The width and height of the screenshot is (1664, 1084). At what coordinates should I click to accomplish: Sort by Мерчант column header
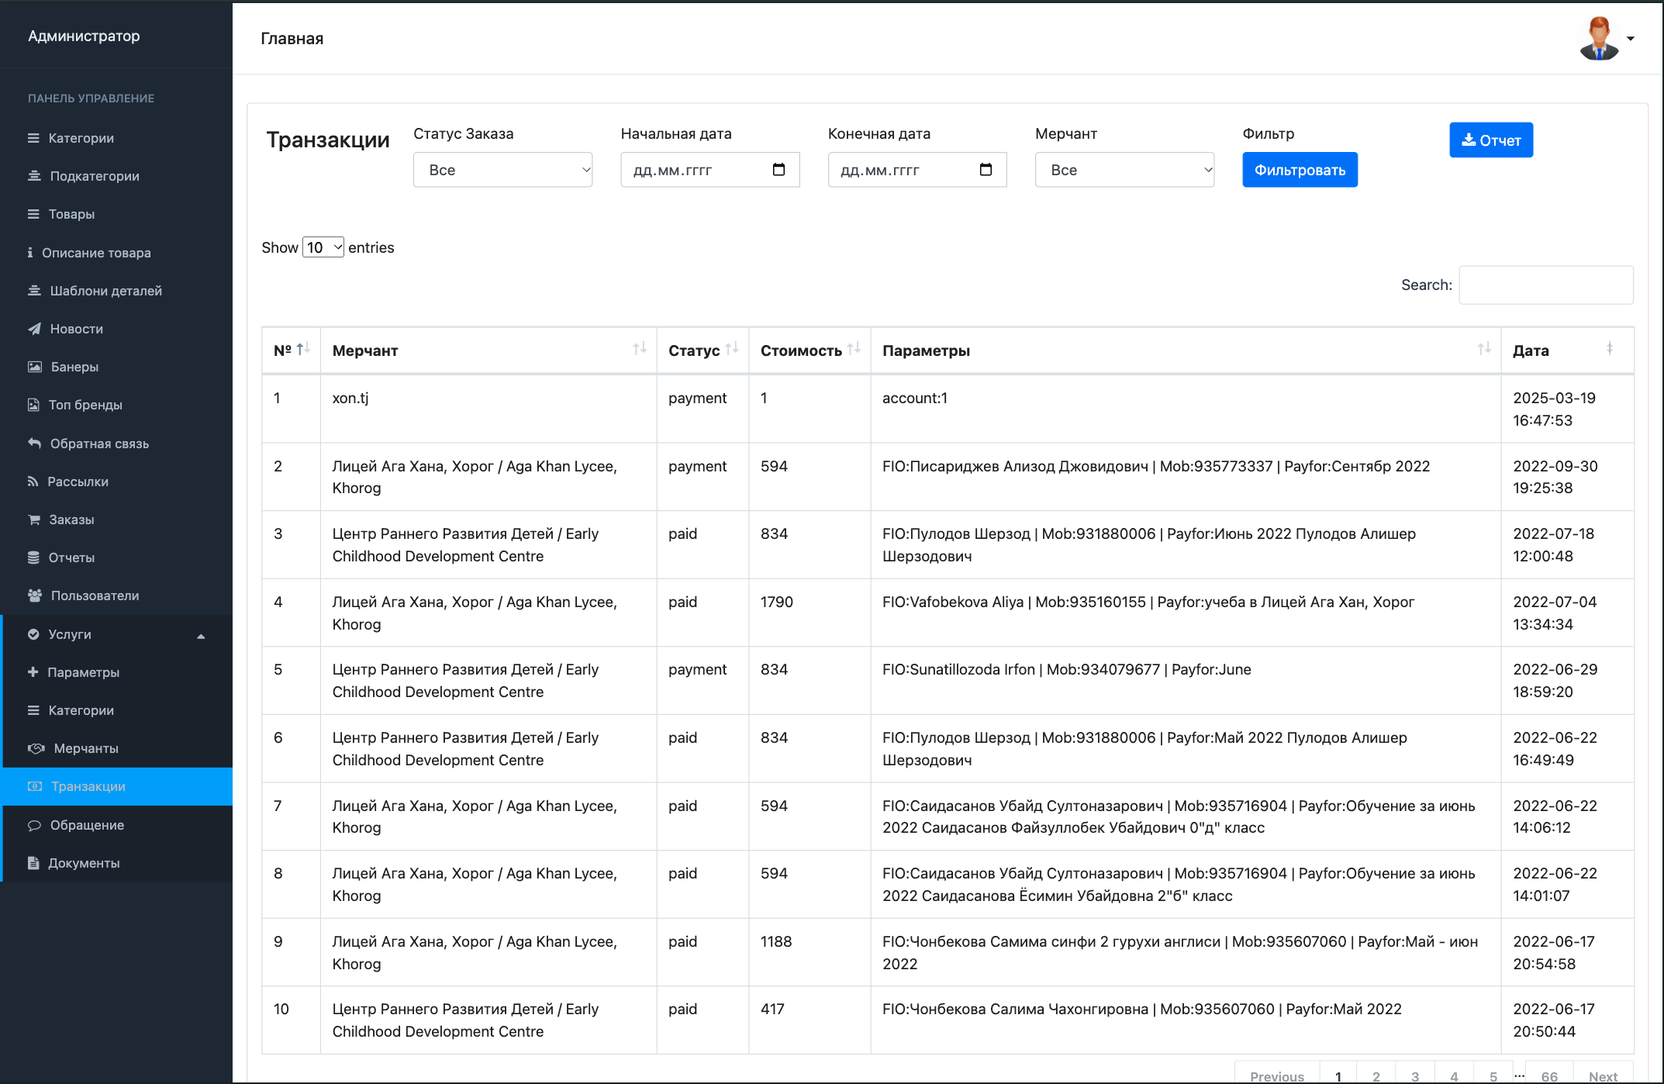[488, 350]
